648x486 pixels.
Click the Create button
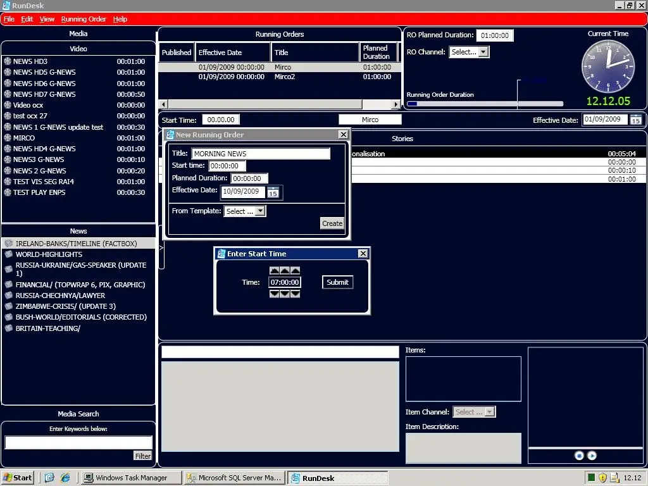(x=332, y=223)
